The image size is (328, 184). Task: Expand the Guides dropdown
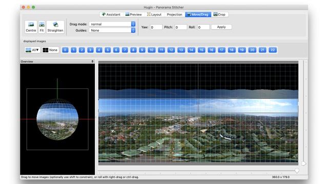(112, 30)
